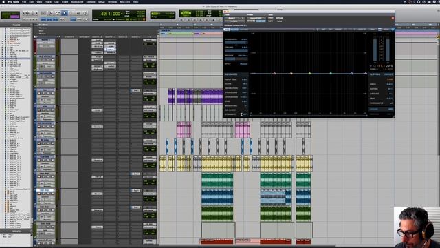Click the main counter 49|1|000 display

point(111,14)
